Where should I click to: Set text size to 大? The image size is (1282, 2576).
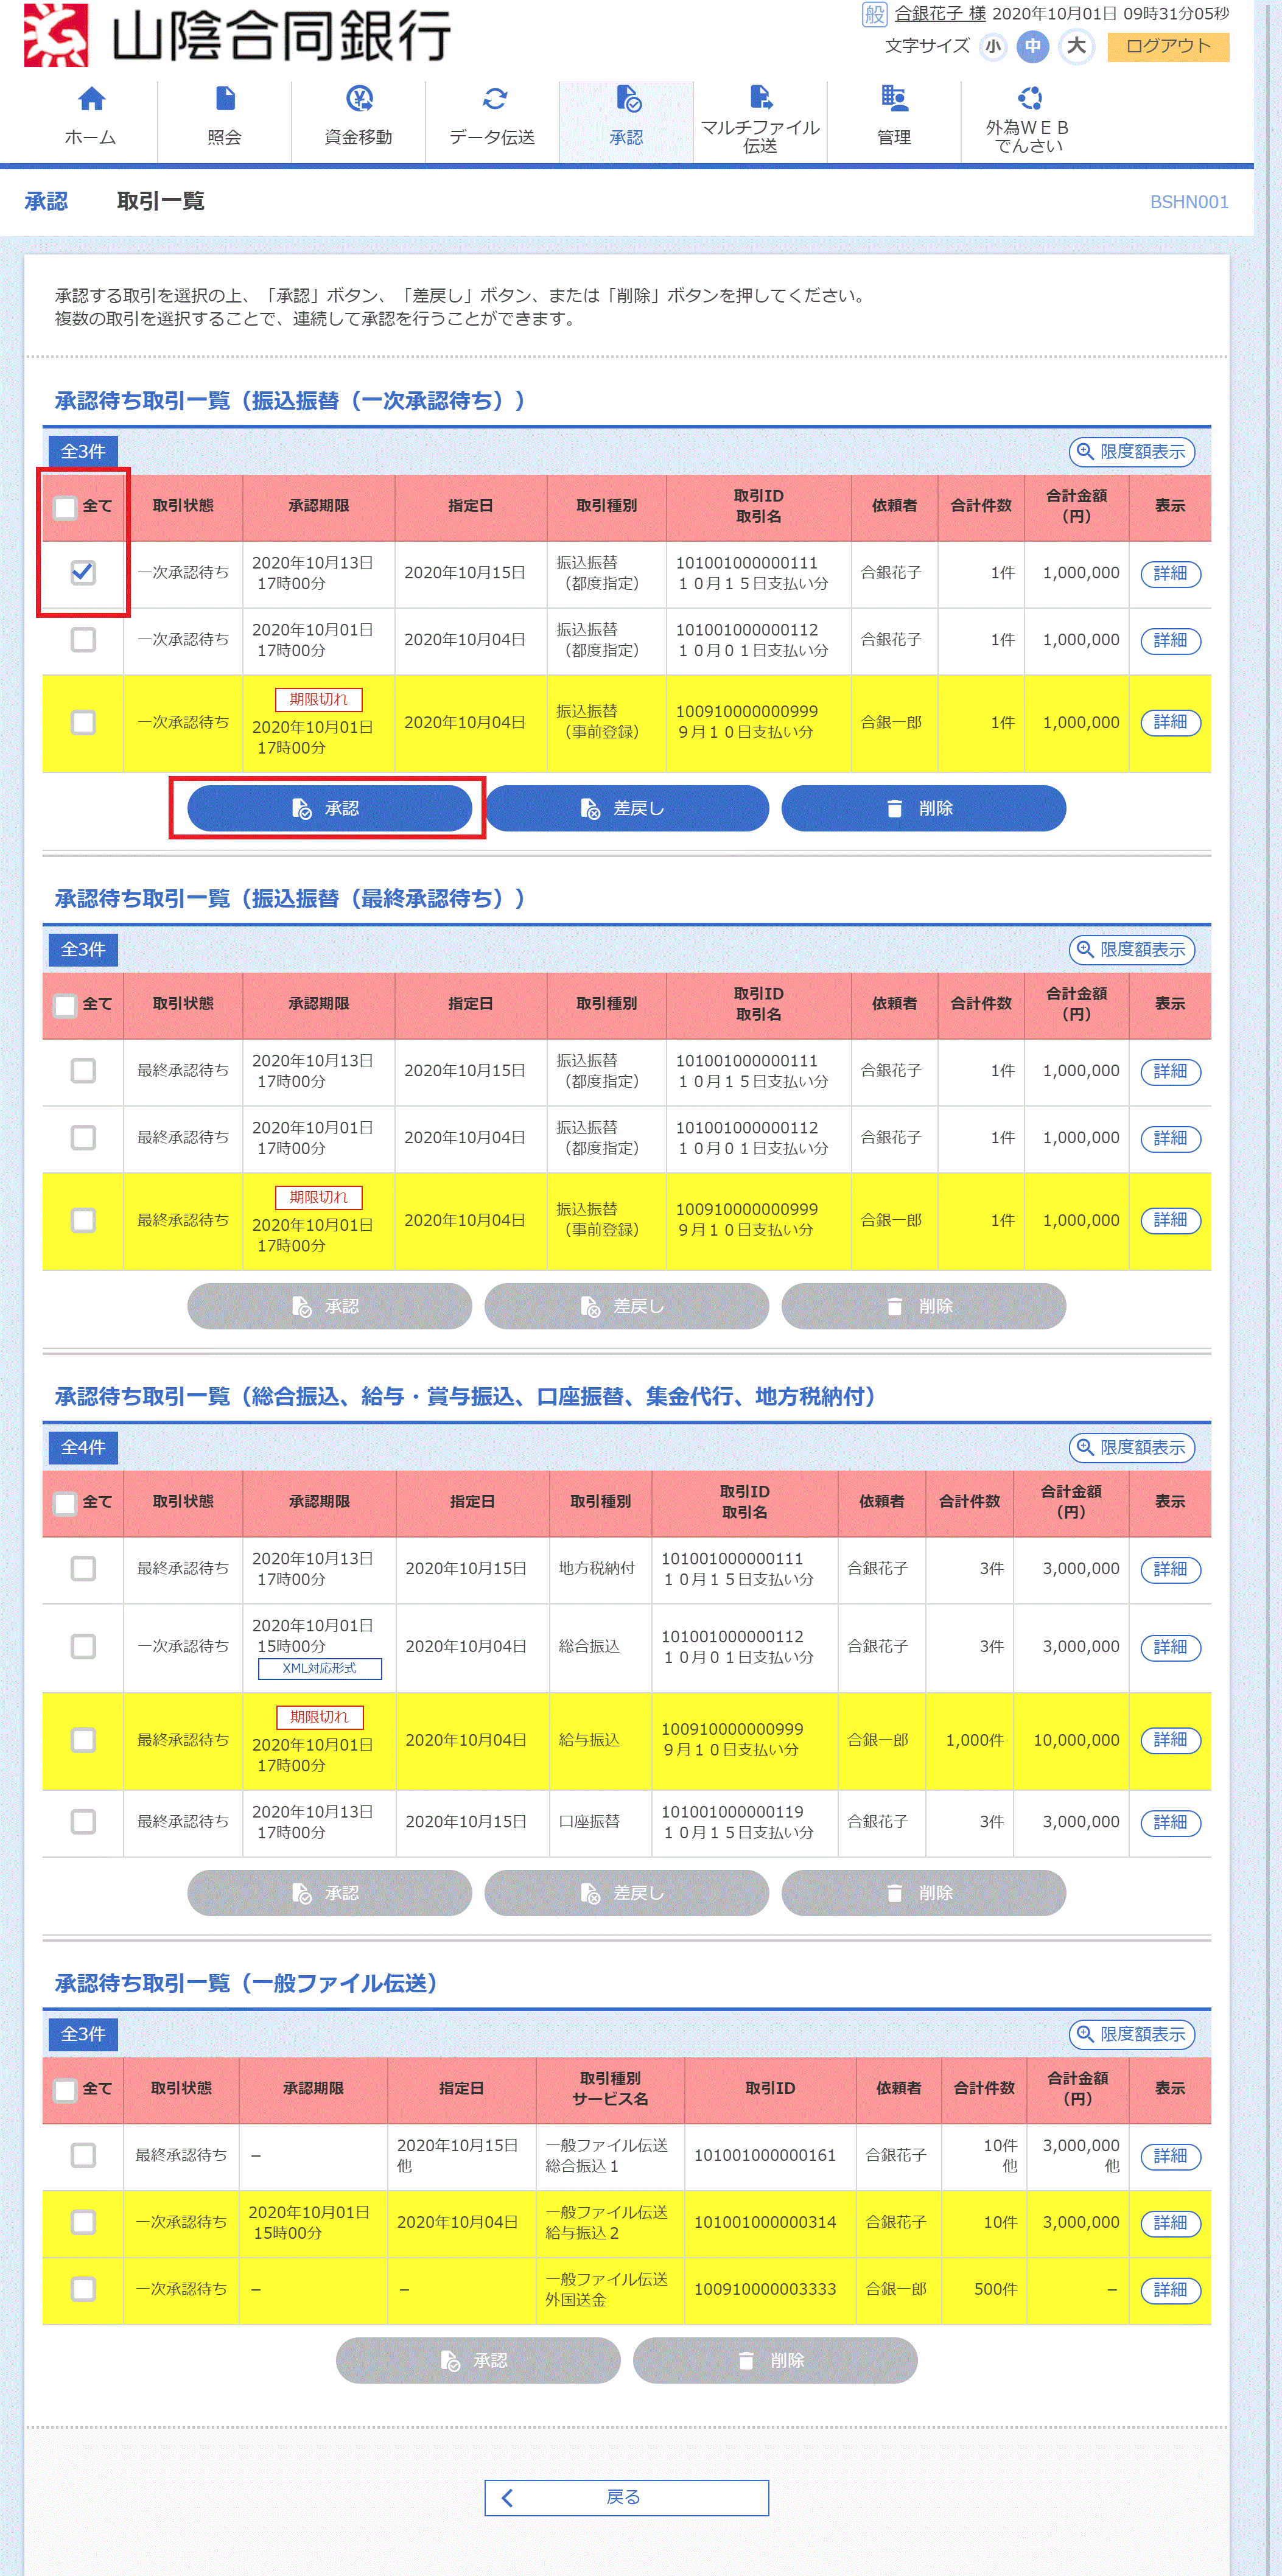(1076, 46)
